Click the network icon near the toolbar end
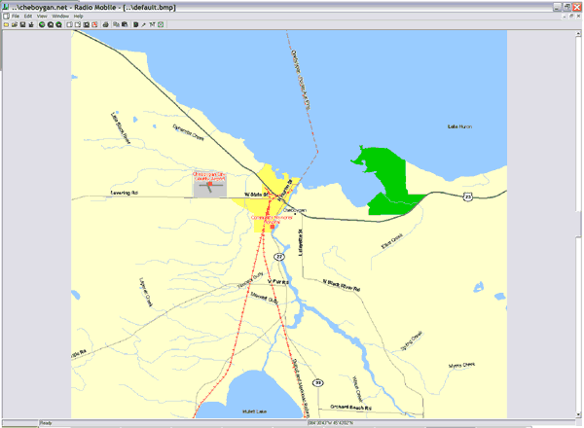Viewport: 584px width, 428px height. 153,24
